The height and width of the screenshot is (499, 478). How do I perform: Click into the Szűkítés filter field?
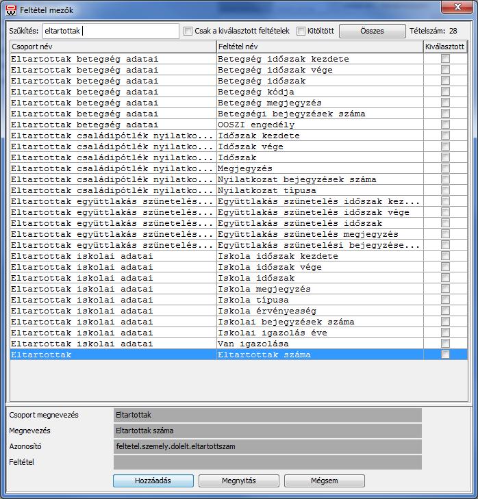pos(110,31)
